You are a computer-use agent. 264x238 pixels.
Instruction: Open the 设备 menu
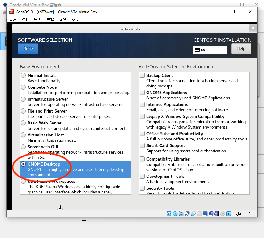click(63, 19)
